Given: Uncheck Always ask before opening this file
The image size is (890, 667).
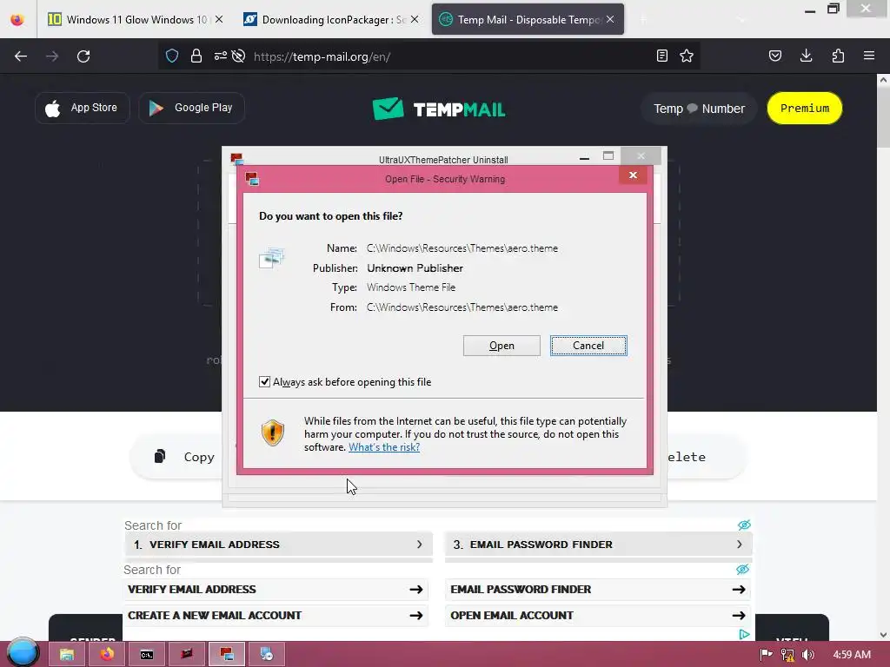Looking at the screenshot, I should coord(264,382).
